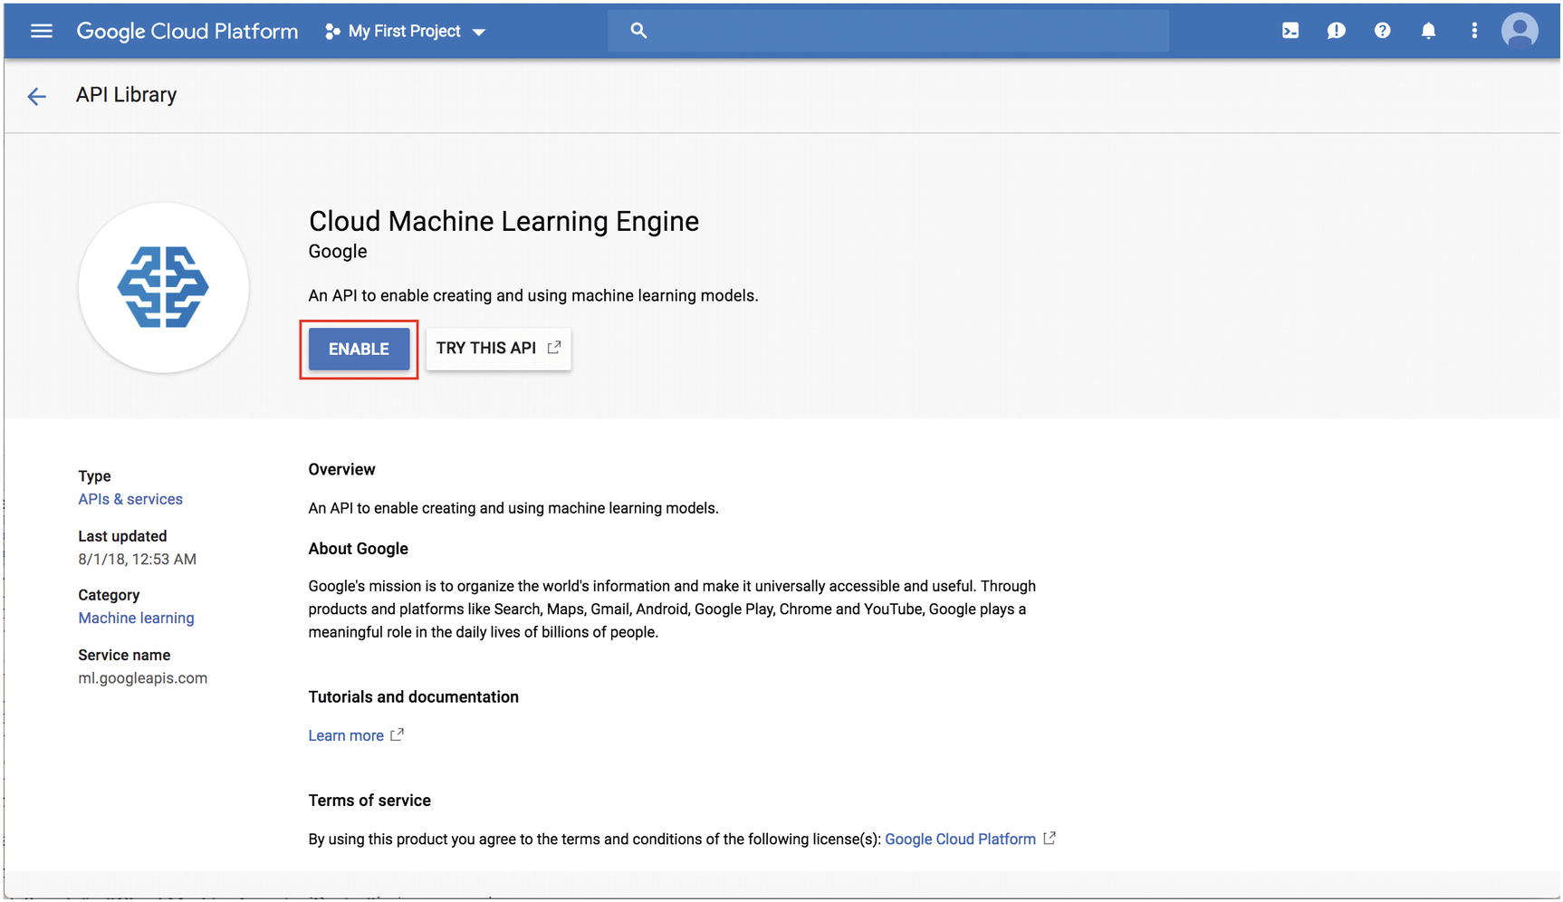Click the back arrow next to API Library

[x=37, y=95]
